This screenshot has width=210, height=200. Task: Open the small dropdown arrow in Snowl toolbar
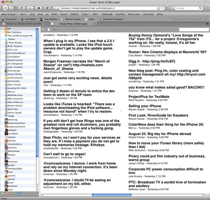[x=54, y=29]
